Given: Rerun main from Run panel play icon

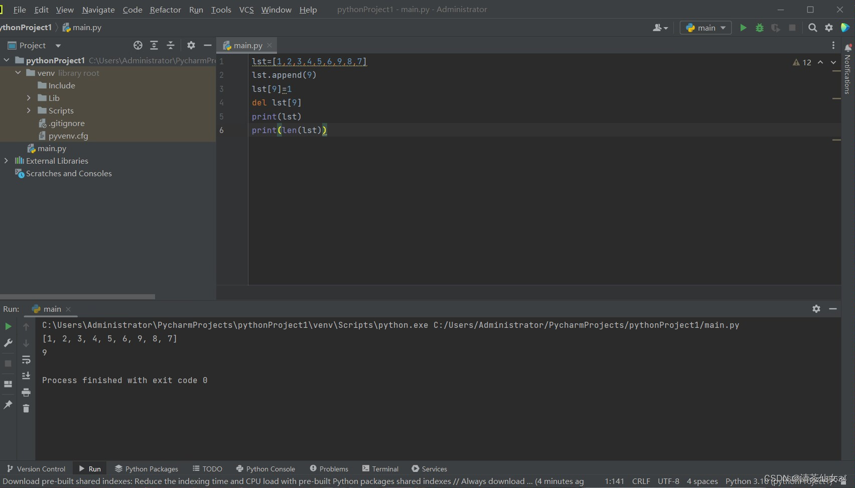Looking at the screenshot, I should coord(8,326).
